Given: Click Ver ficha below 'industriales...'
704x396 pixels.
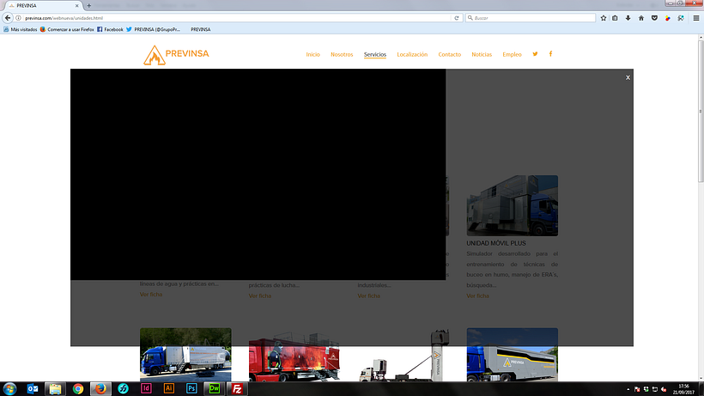Looking at the screenshot, I should 368,295.
